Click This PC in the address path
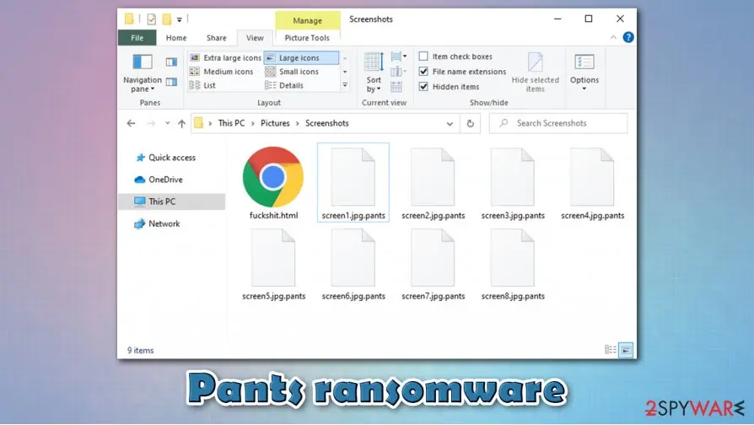This screenshot has width=754, height=425. 231,124
